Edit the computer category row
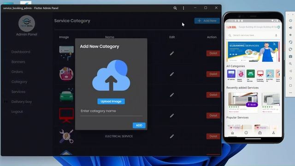 pos(172,116)
